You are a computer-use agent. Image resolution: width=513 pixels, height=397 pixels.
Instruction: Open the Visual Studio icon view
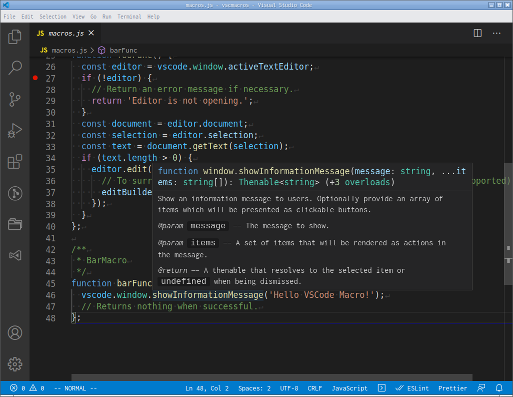[x=14, y=255]
